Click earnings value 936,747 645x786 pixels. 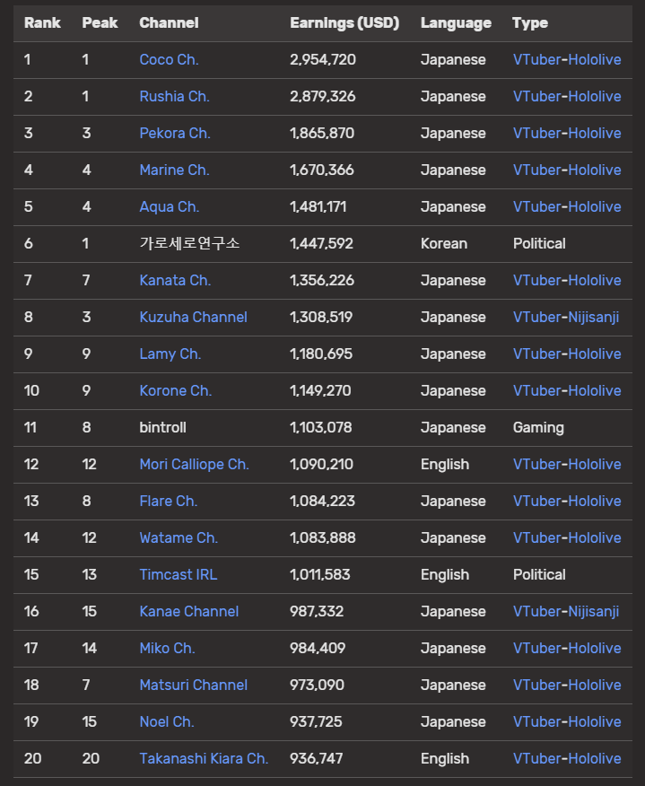317,758
